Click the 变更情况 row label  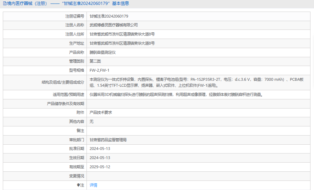click(x=76, y=176)
